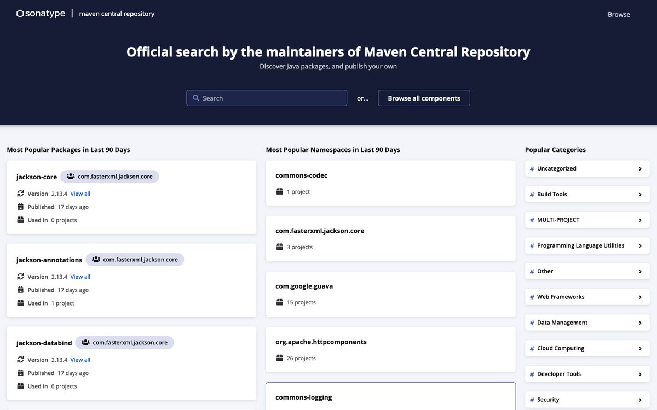Image resolution: width=657 pixels, height=410 pixels.
Task: Open the Browse menu item
Action: click(x=619, y=14)
